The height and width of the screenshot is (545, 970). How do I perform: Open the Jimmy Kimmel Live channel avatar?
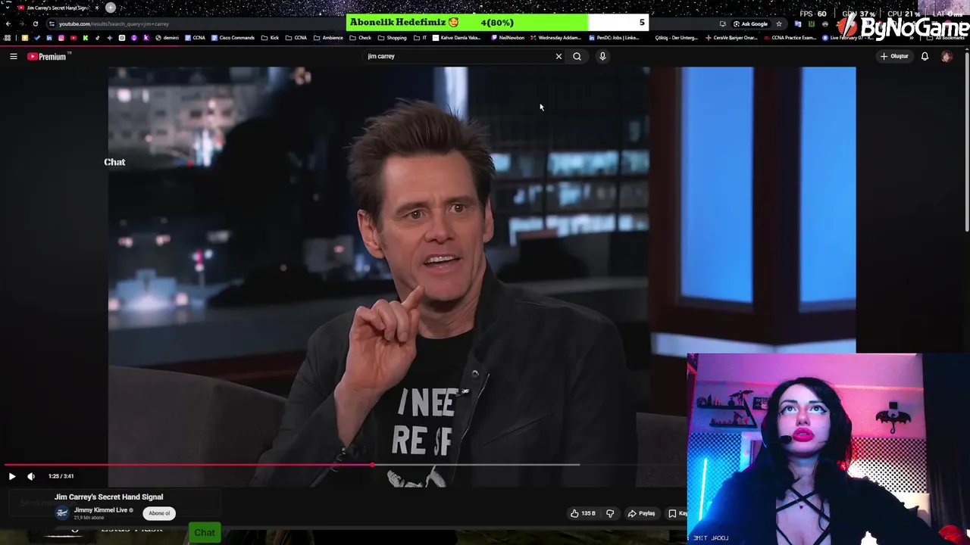(62, 513)
